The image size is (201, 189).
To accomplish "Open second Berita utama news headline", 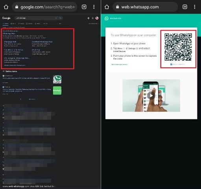I will pos(27,90).
